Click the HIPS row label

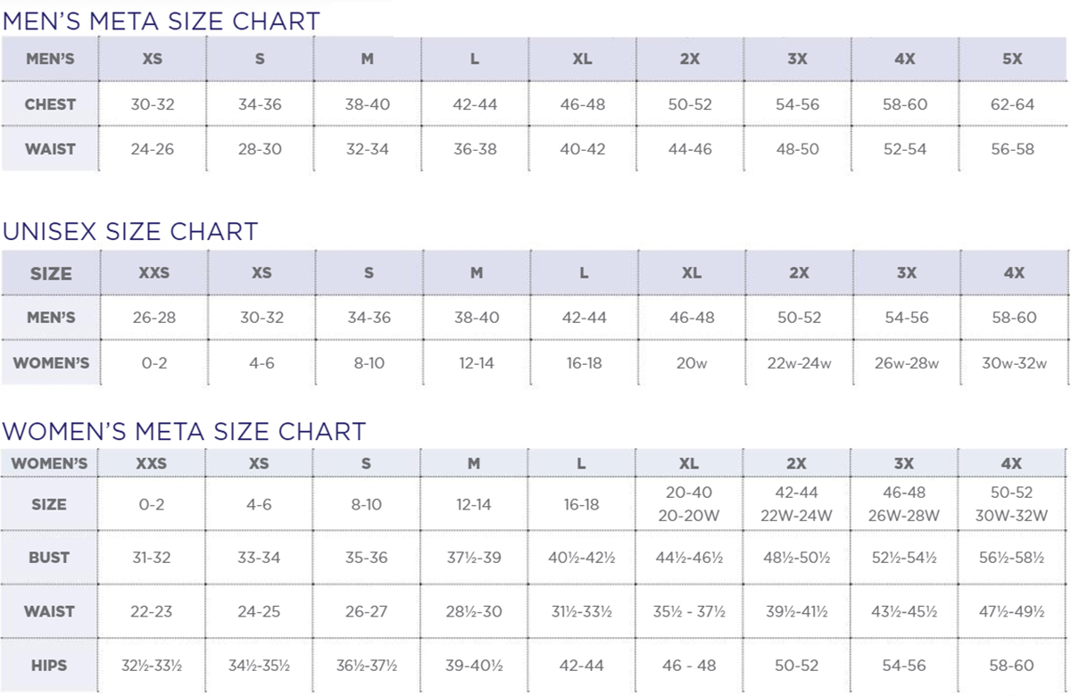pos(49,665)
